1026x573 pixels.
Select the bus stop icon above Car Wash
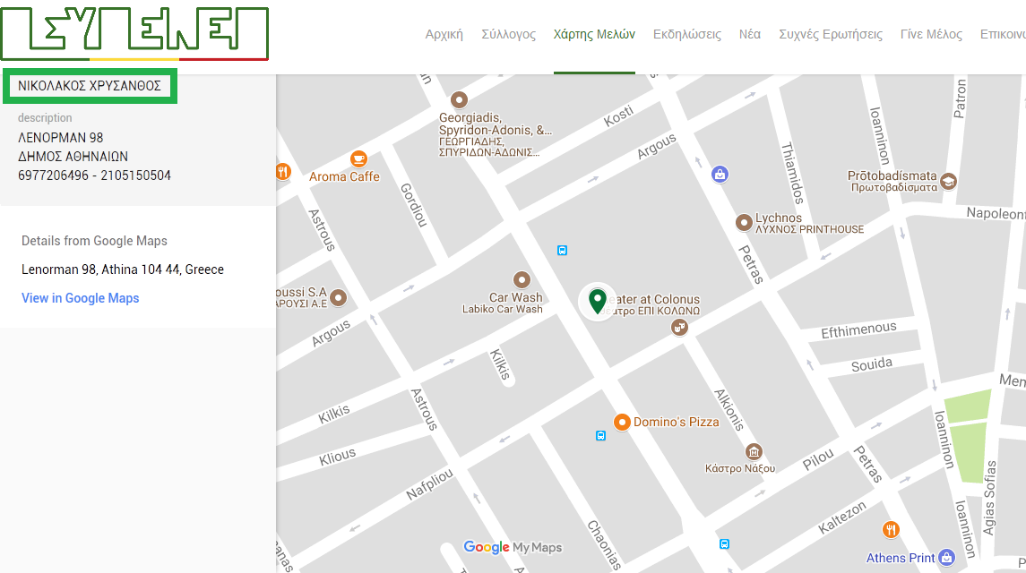pyautogui.click(x=562, y=251)
